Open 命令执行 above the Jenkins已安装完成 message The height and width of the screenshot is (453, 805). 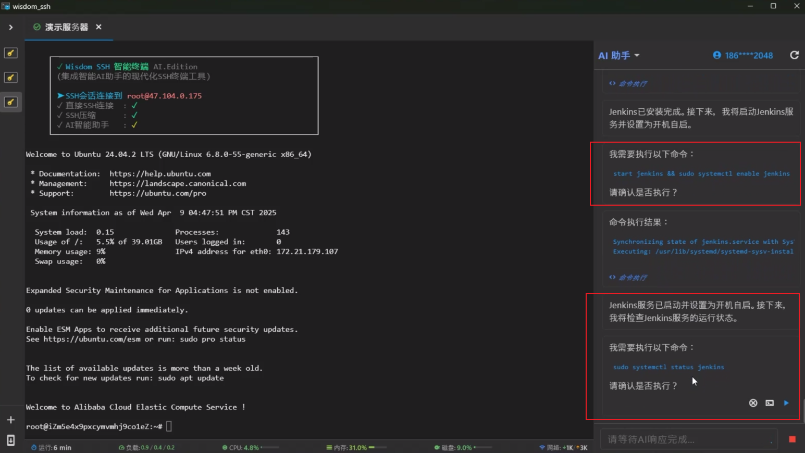click(x=628, y=83)
